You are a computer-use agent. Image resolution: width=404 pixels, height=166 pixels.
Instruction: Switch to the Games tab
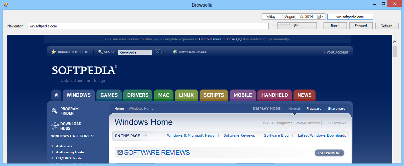109,95
